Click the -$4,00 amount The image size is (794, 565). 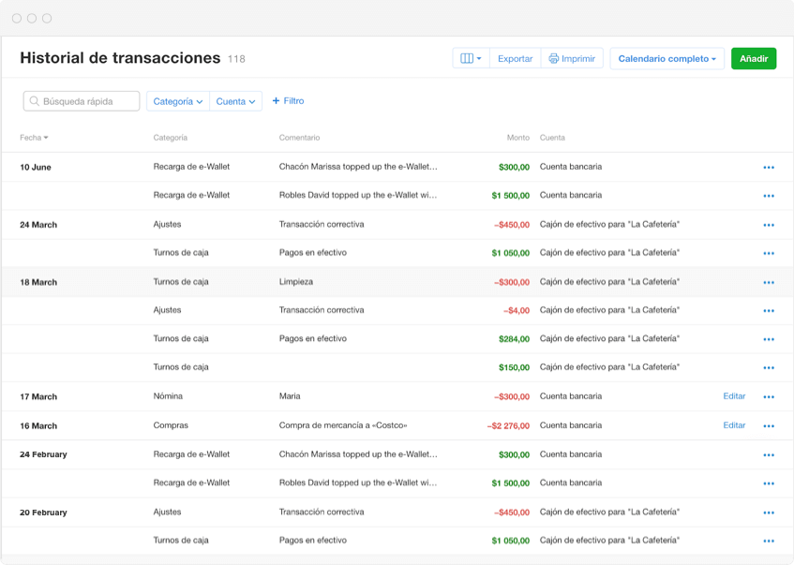pyautogui.click(x=517, y=310)
